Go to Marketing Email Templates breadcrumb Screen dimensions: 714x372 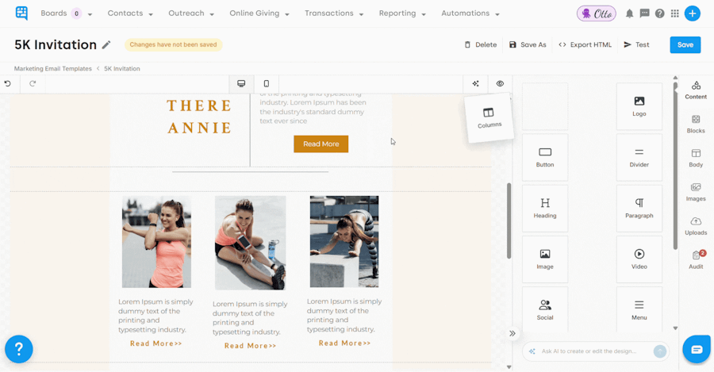pyautogui.click(x=53, y=69)
